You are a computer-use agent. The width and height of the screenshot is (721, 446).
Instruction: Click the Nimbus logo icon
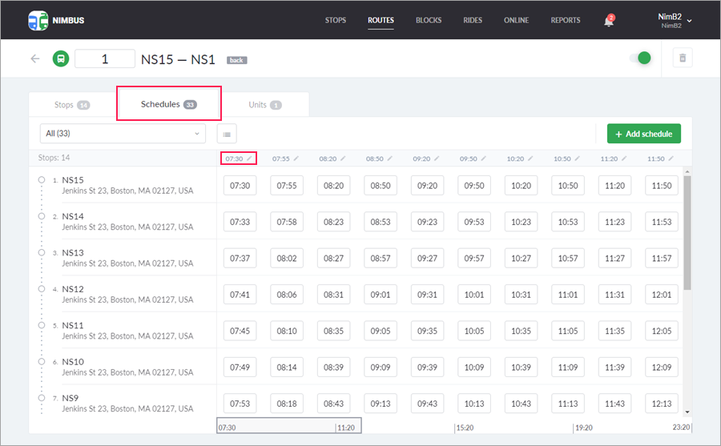[x=38, y=20]
